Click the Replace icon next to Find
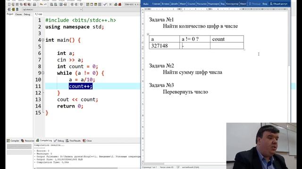Viewport: 302px width, 169px height. (x=56, y=4)
